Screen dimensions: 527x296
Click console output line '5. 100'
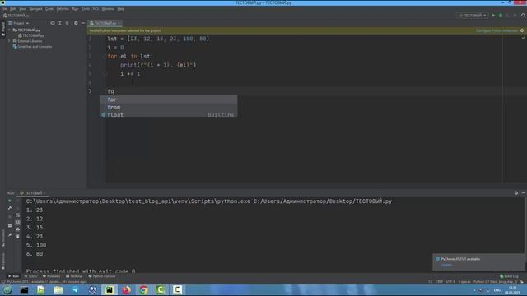(x=36, y=245)
